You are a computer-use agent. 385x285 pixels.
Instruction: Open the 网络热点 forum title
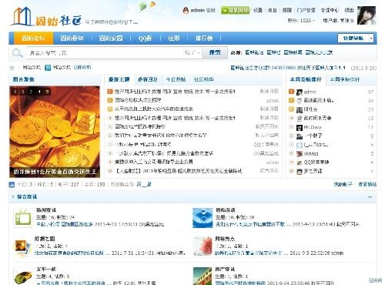[225, 239]
